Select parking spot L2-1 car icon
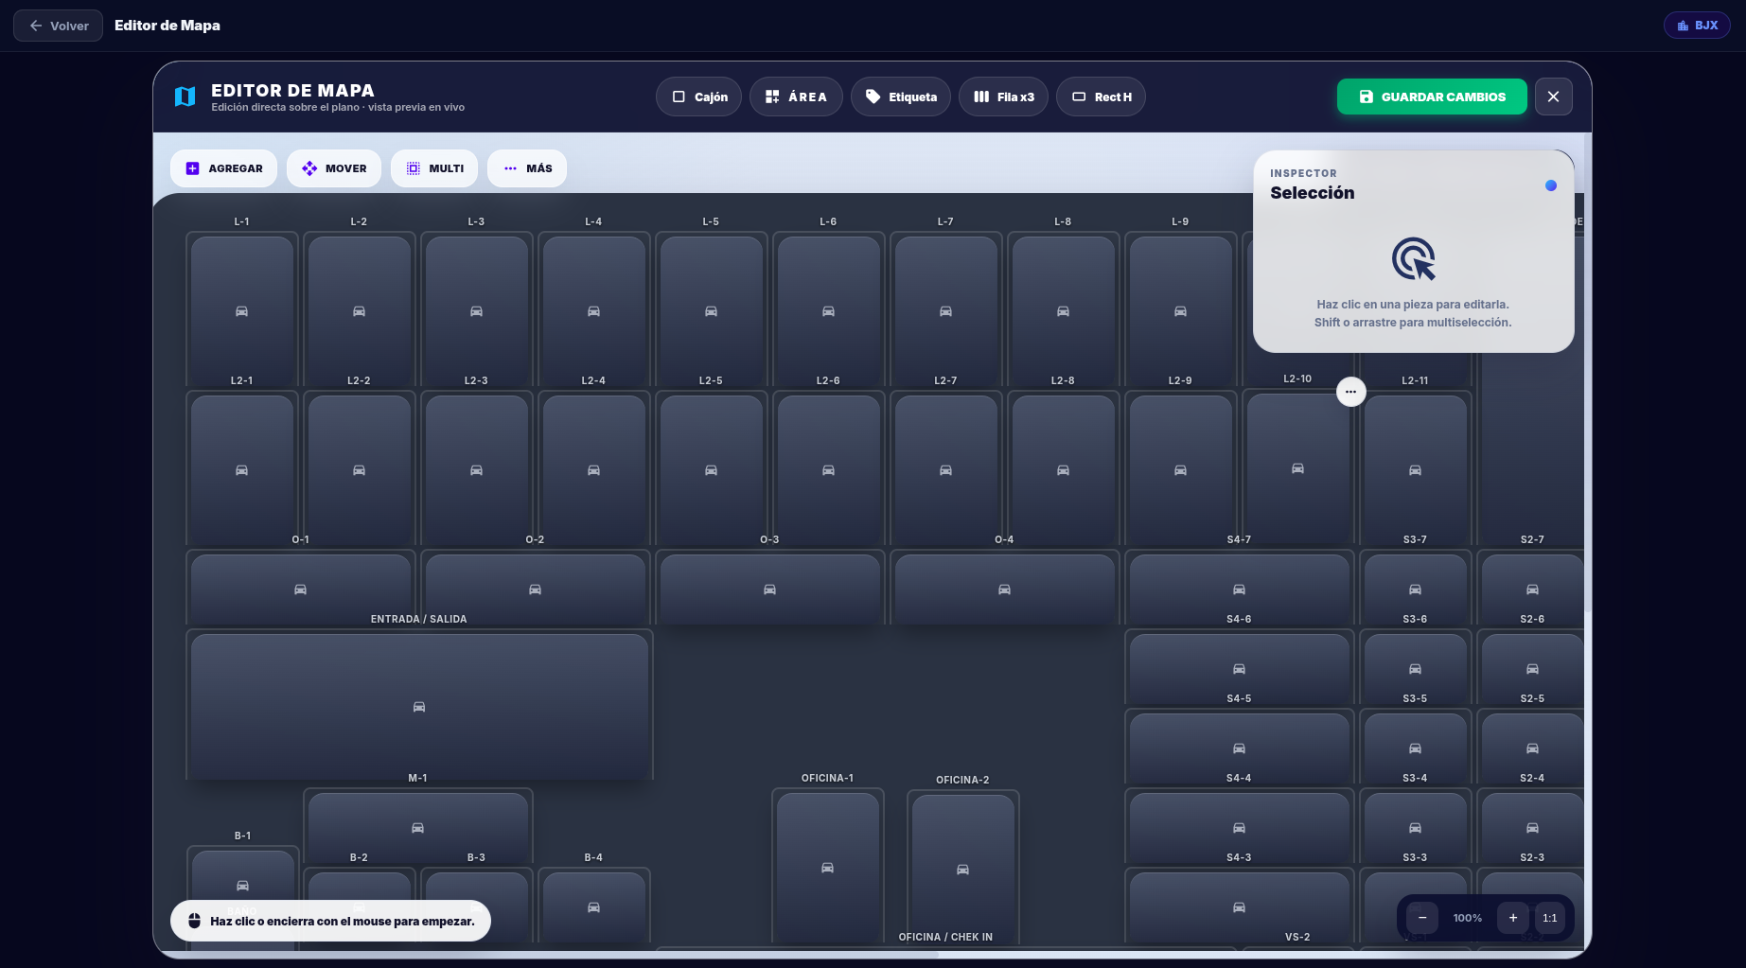 (x=241, y=470)
